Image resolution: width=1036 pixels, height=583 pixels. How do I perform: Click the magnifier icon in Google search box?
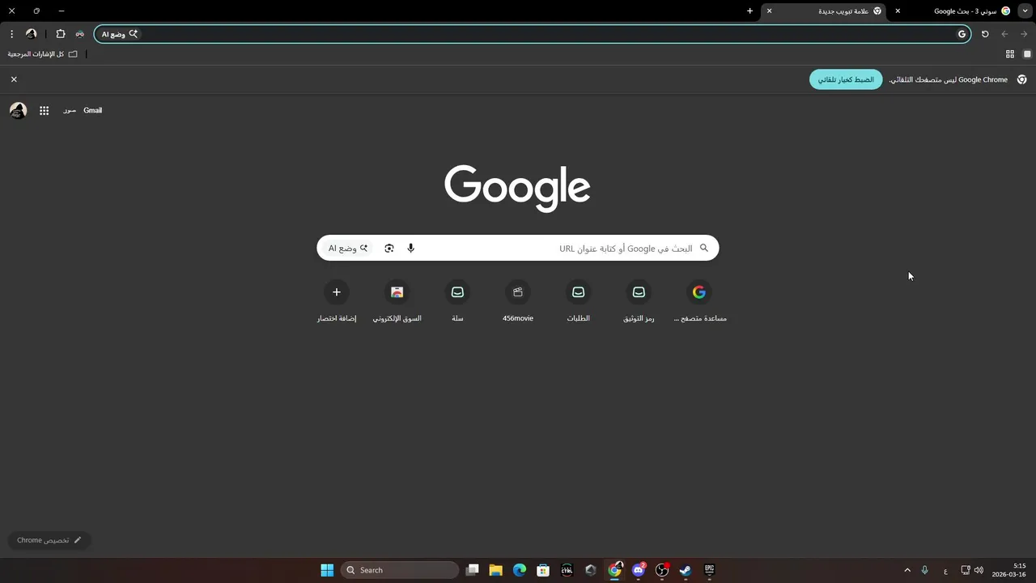[x=703, y=248]
